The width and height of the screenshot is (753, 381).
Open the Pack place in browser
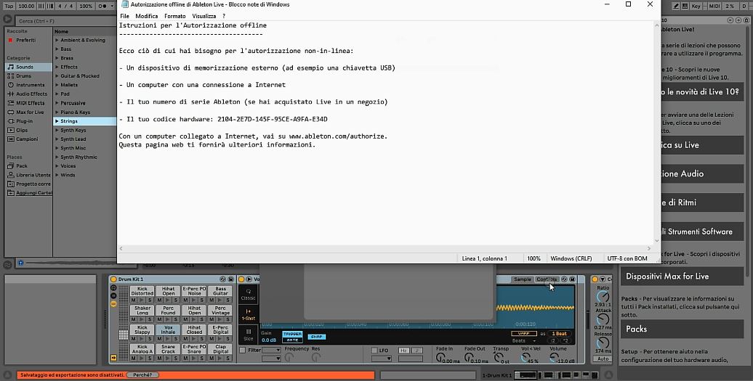(x=28, y=165)
